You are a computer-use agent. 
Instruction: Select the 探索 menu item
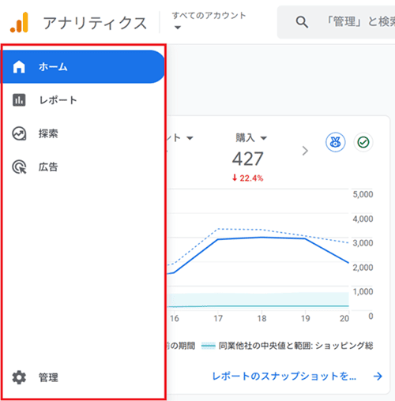(83, 133)
